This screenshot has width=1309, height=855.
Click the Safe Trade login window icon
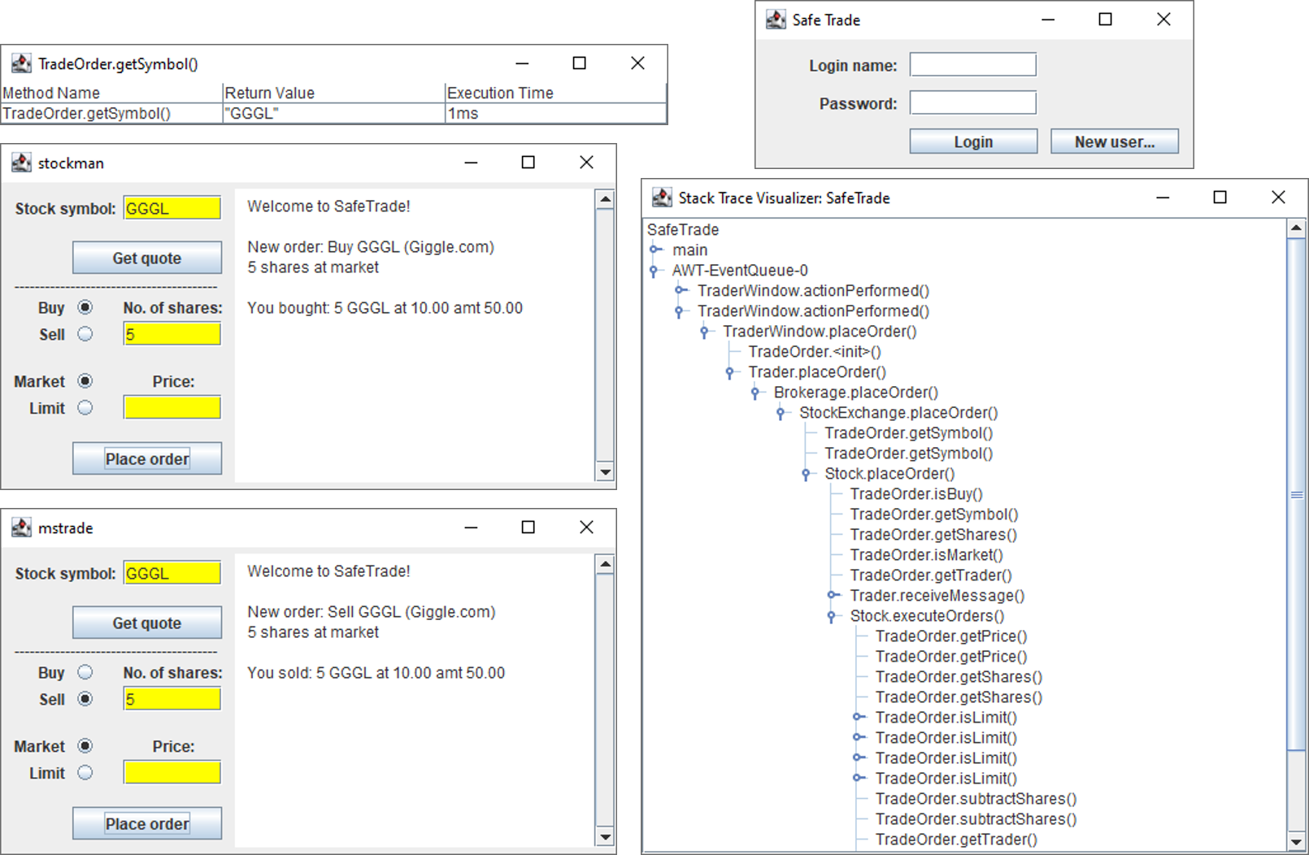(x=776, y=20)
